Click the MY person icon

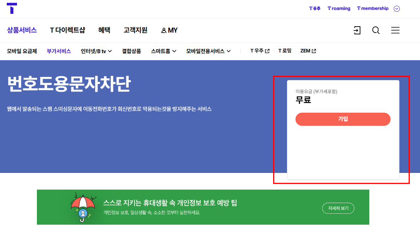[x=164, y=30]
